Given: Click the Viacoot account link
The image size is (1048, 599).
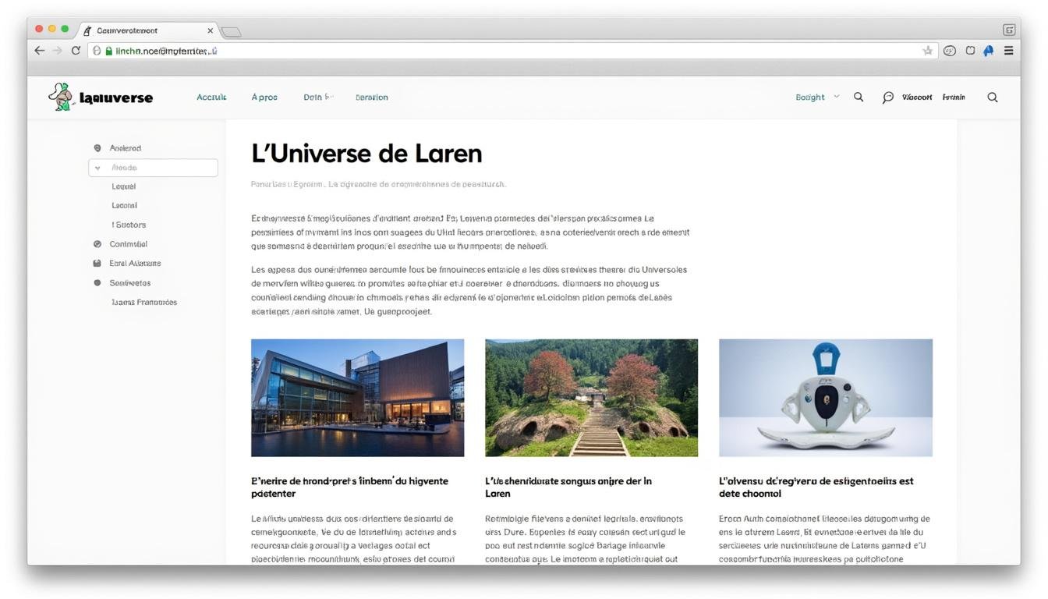Looking at the screenshot, I should pos(917,97).
